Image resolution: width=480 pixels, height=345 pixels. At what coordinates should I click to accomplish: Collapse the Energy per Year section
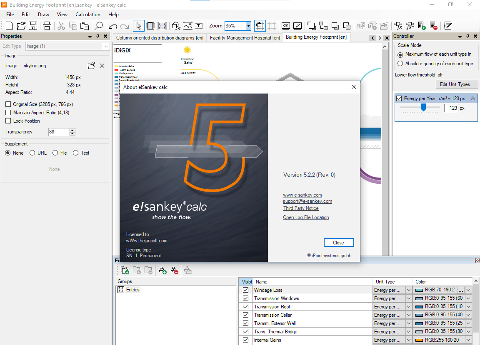pos(473,99)
